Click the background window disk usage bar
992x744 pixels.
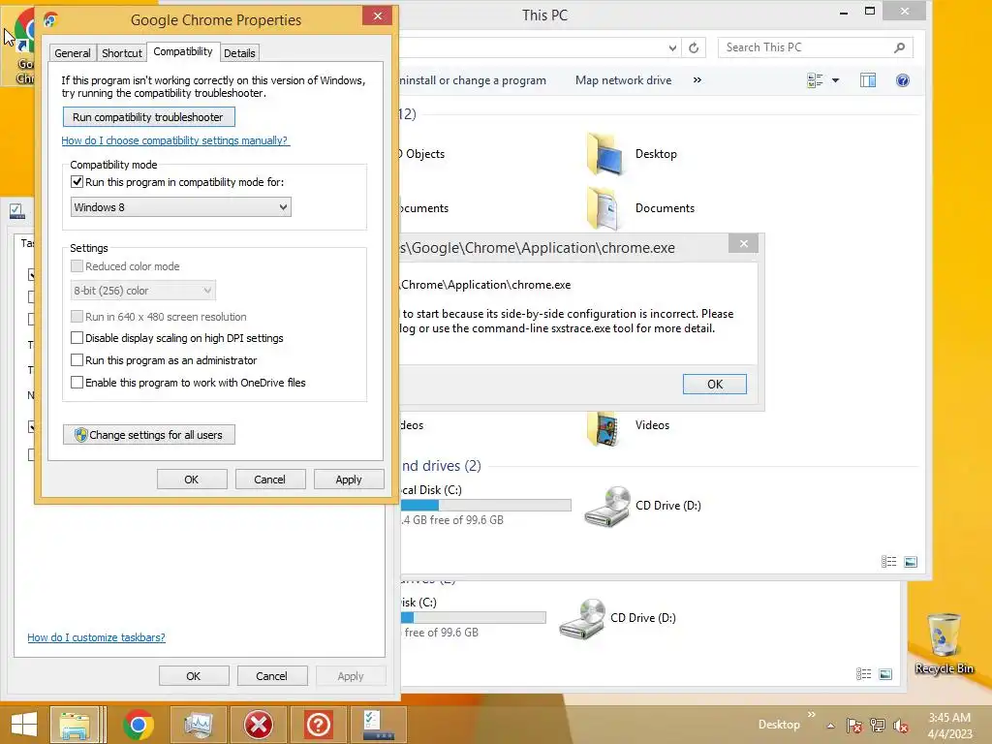click(x=474, y=617)
